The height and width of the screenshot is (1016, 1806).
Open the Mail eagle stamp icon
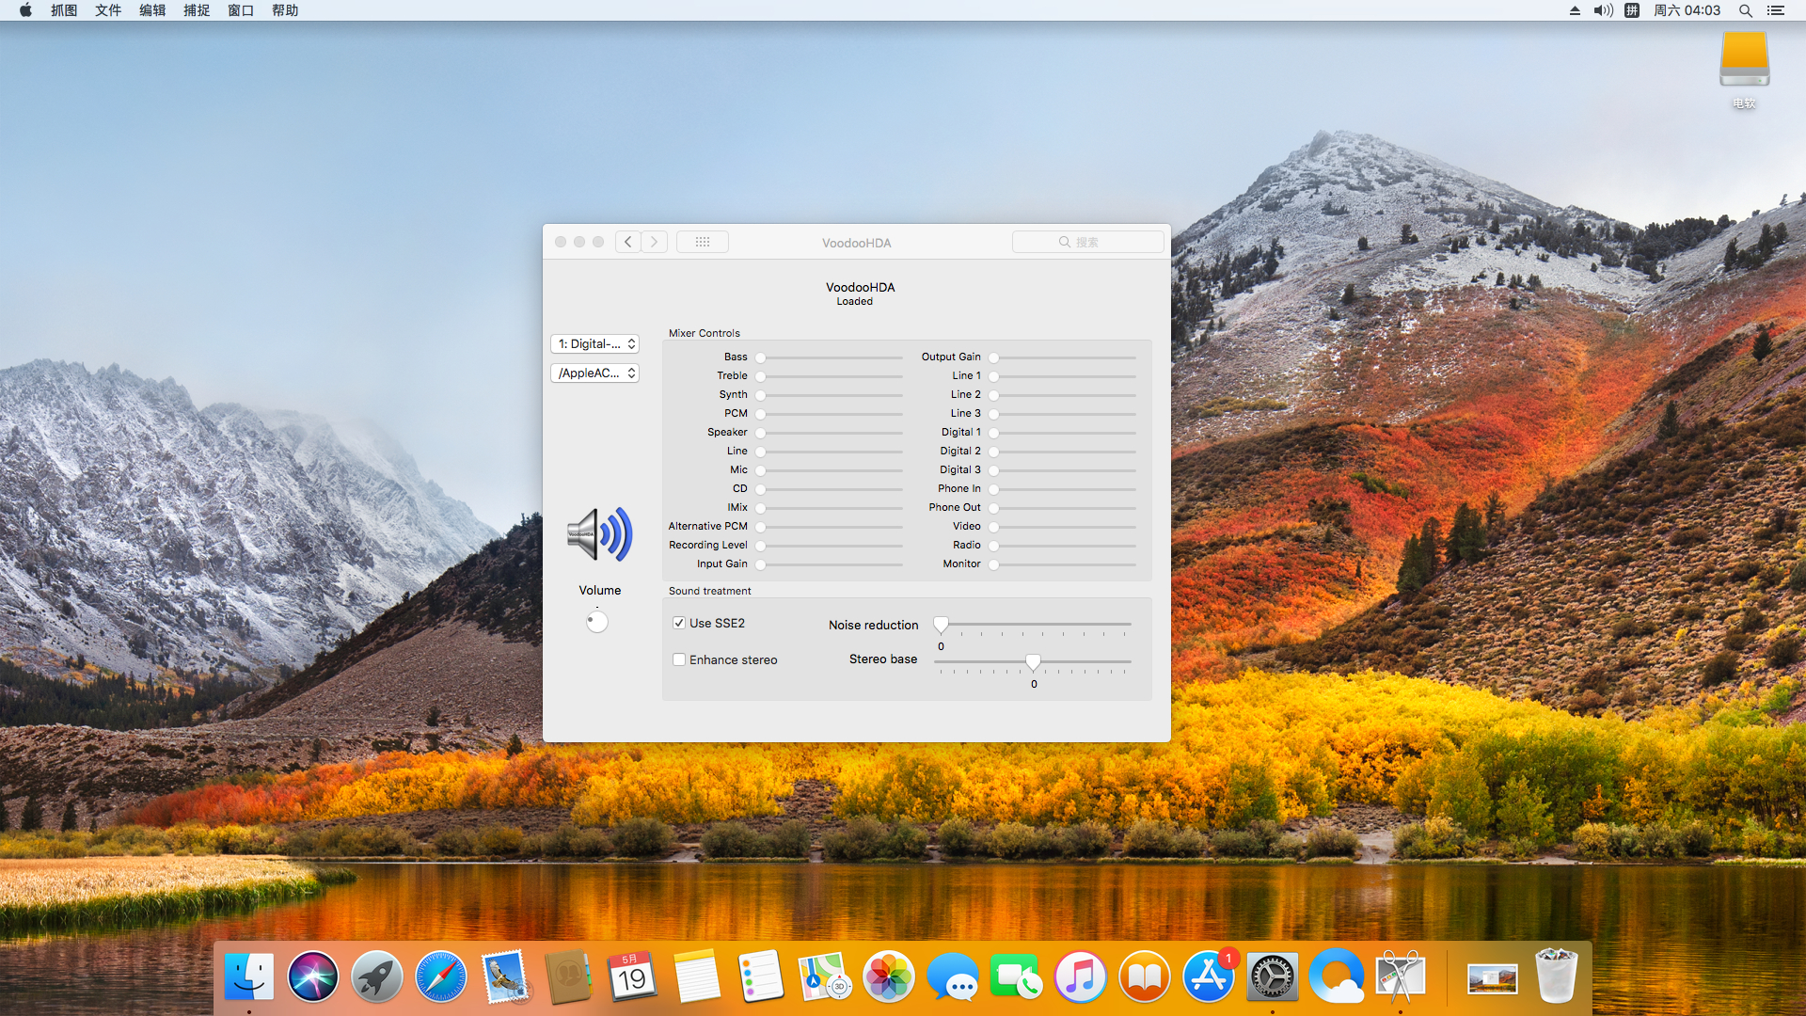505,976
